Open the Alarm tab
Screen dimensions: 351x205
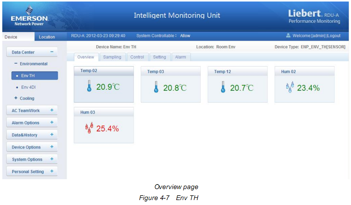pyautogui.click(x=180, y=57)
